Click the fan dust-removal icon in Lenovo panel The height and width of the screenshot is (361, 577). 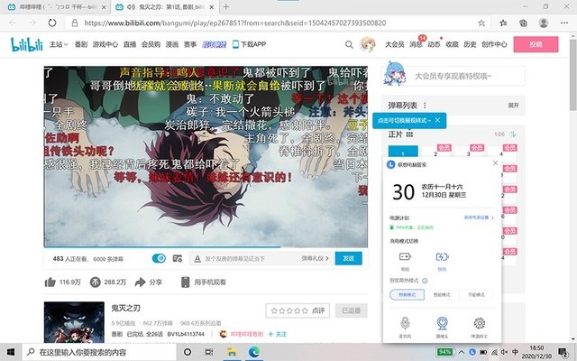tap(479, 323)
